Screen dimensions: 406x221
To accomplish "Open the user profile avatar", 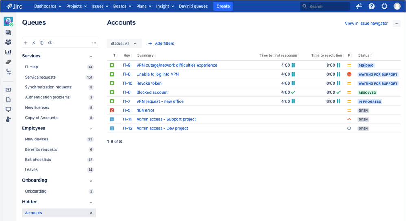I will coord(397,6).
